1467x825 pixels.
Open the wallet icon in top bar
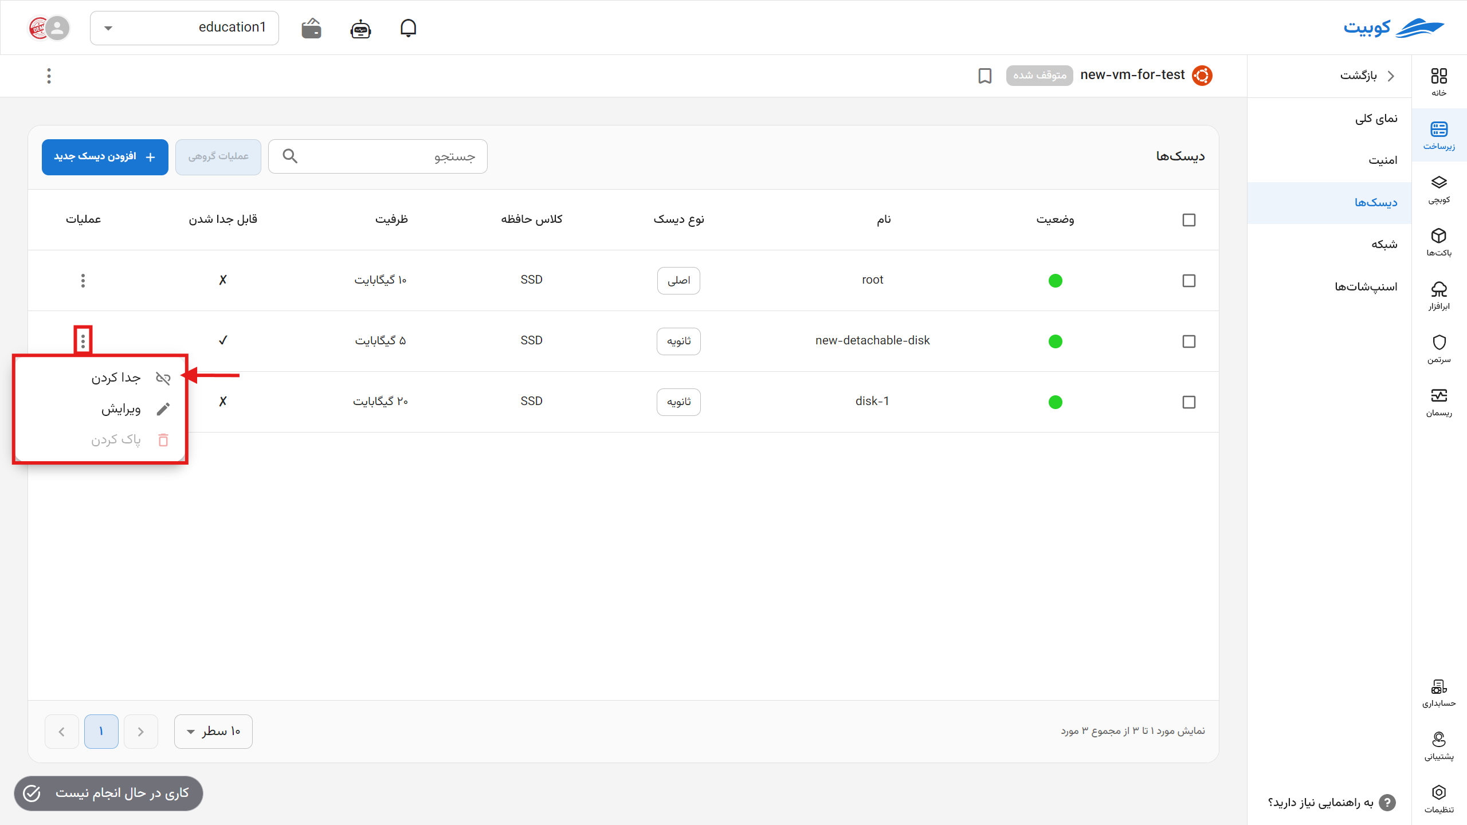[x=310, y=27]
